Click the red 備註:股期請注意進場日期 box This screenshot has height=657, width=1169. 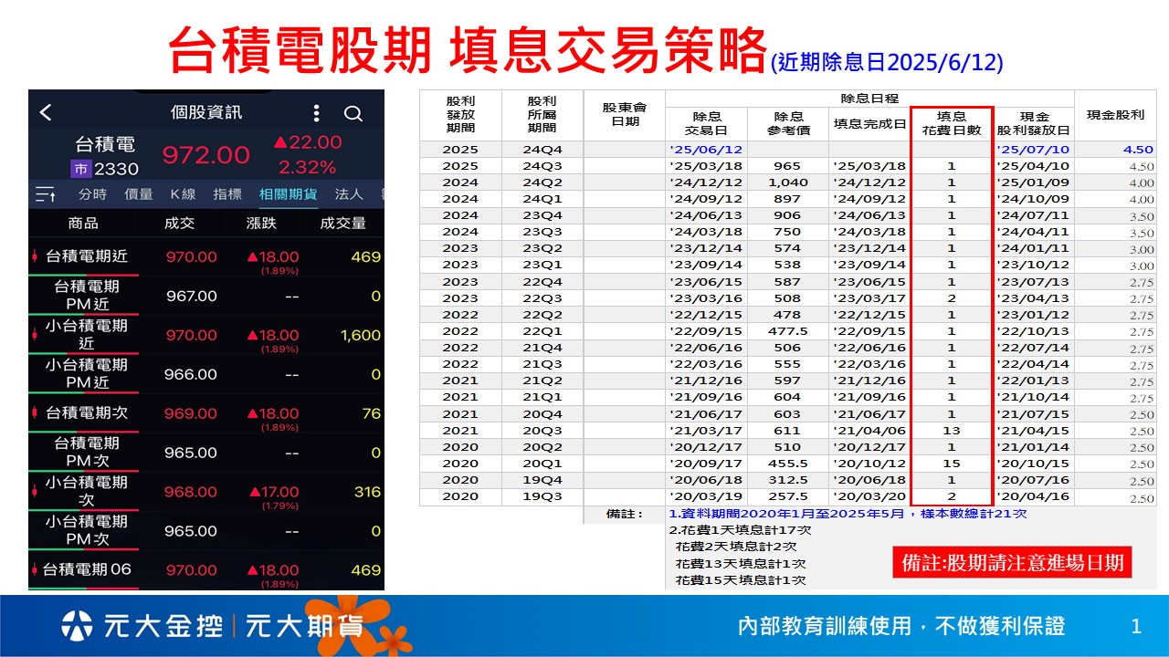(x=1013, y=562)
